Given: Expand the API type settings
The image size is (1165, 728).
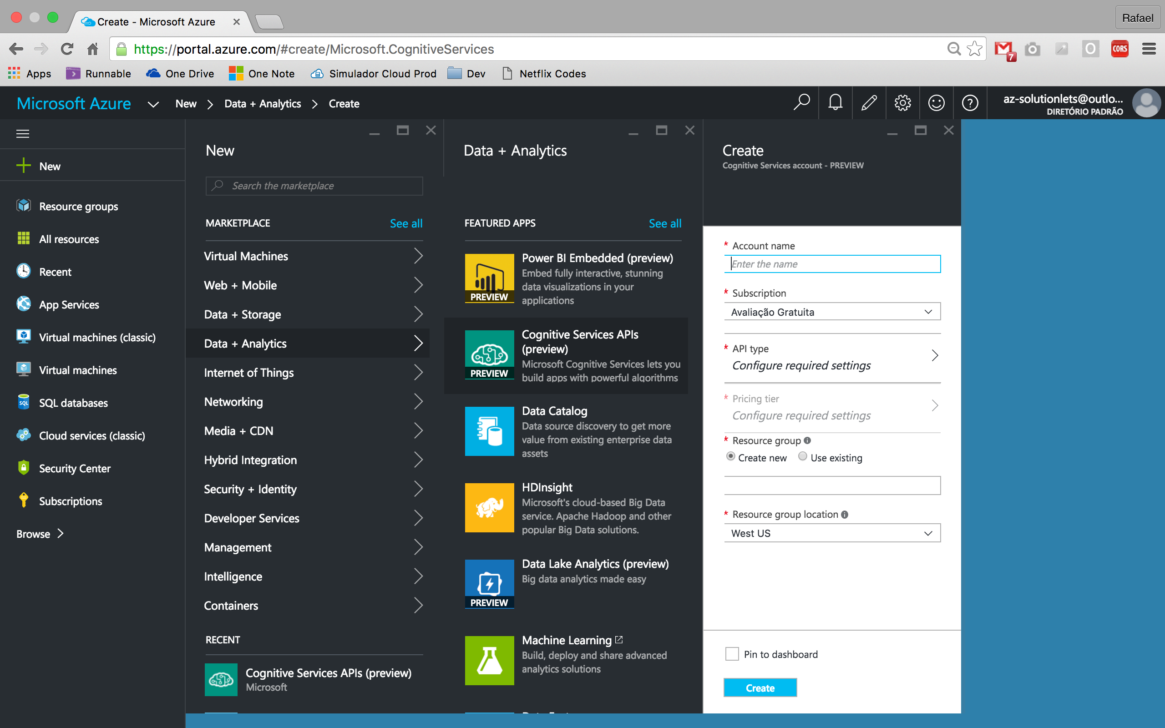Looking at the screenshot, I should tap(832, 357).
